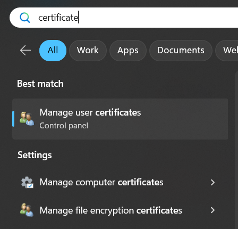The height and width of the screenshot is (229, 238).
Task: Switch to the Work filter tab
Action: (x=88, y=51)
